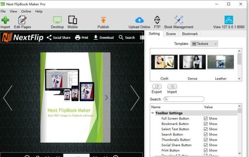Click the settings Search input field
Image resolution: width=249 pixels, height=157 pixels.
point(184,99)
